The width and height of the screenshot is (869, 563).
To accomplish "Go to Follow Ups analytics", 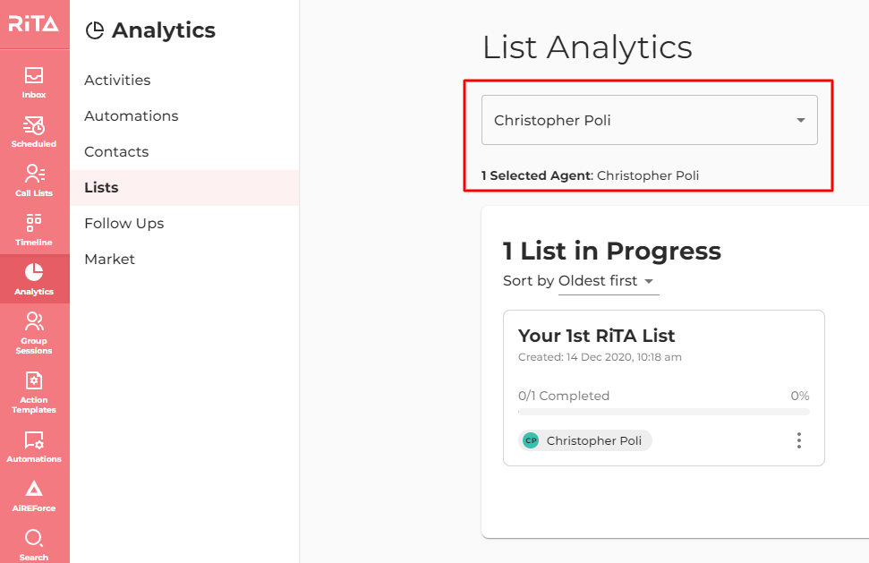I will [124, 223].
